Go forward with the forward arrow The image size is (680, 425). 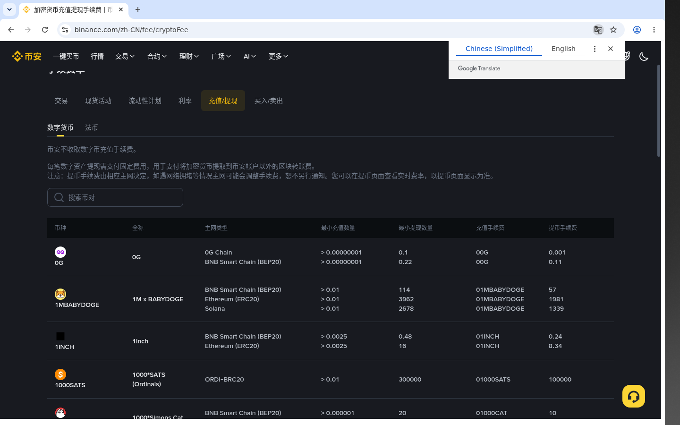(x=28, y=30)
